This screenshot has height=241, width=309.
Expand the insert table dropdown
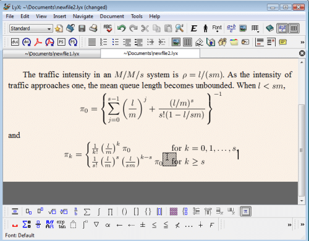(255, 28)
